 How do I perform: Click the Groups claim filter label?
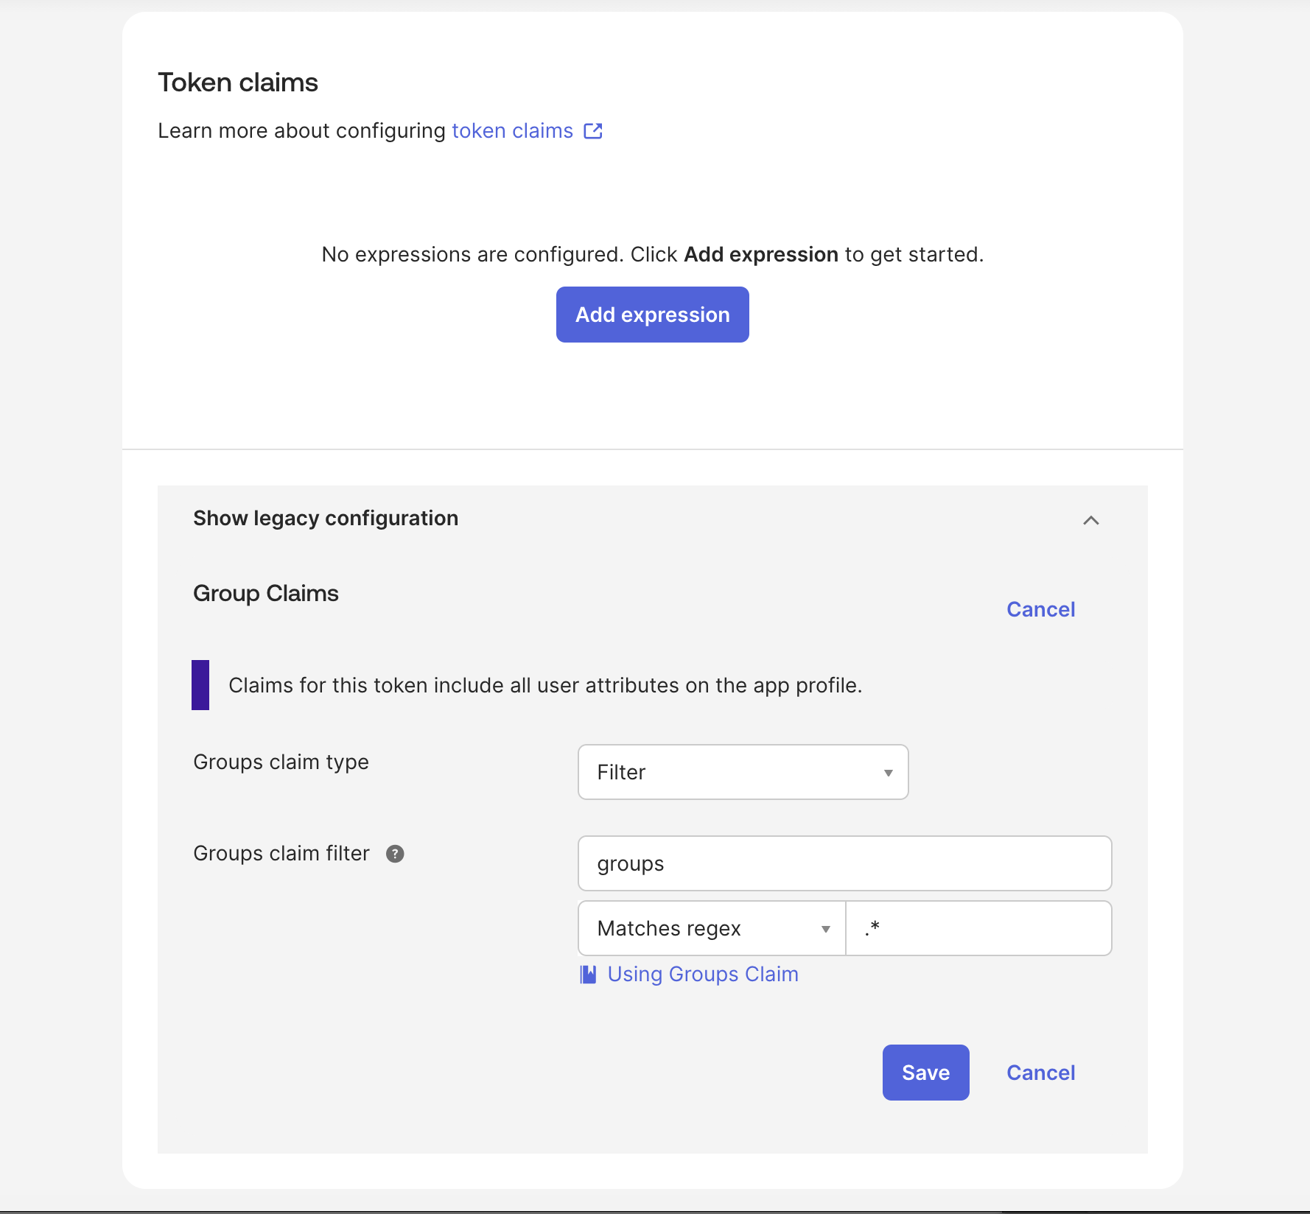[x=281, y=854]
